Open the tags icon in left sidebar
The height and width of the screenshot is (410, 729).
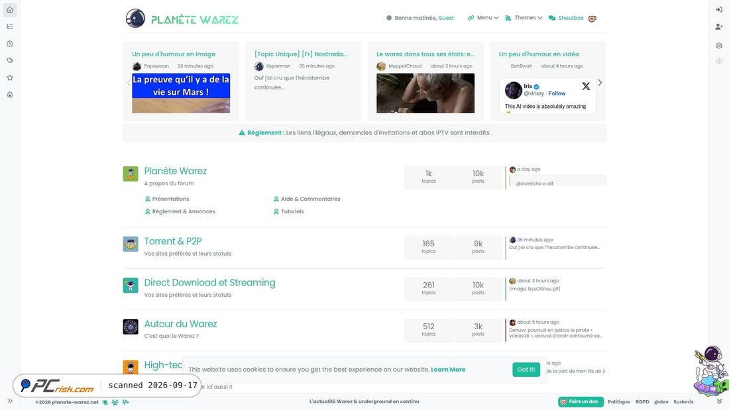tap(10, 60)
